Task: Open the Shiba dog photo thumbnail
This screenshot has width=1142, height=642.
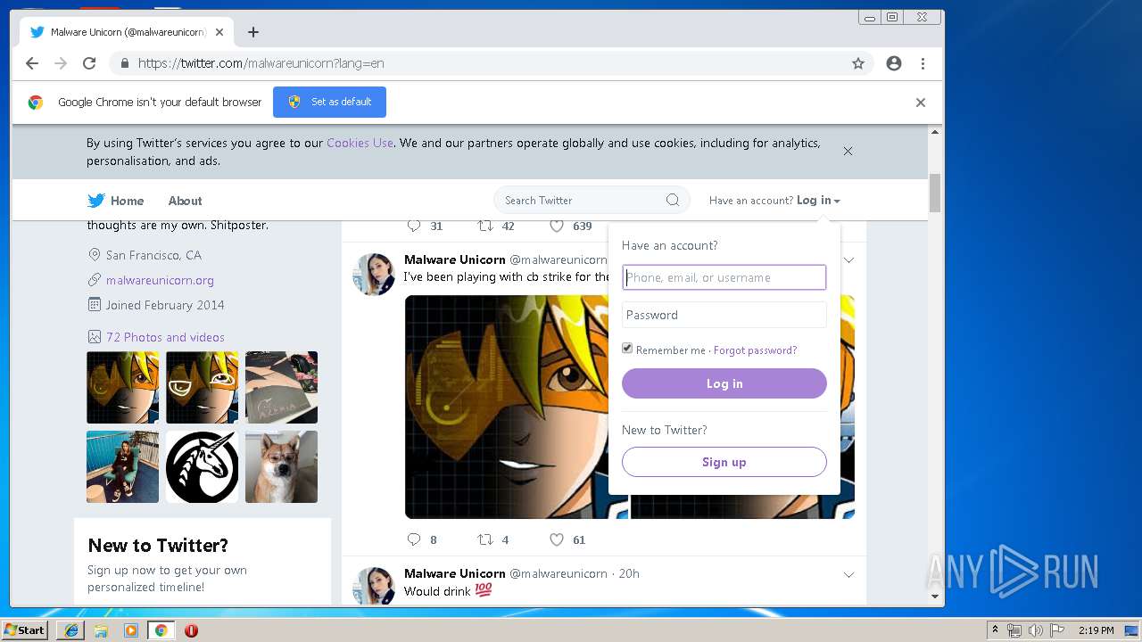Action: [x=281, y=466]
